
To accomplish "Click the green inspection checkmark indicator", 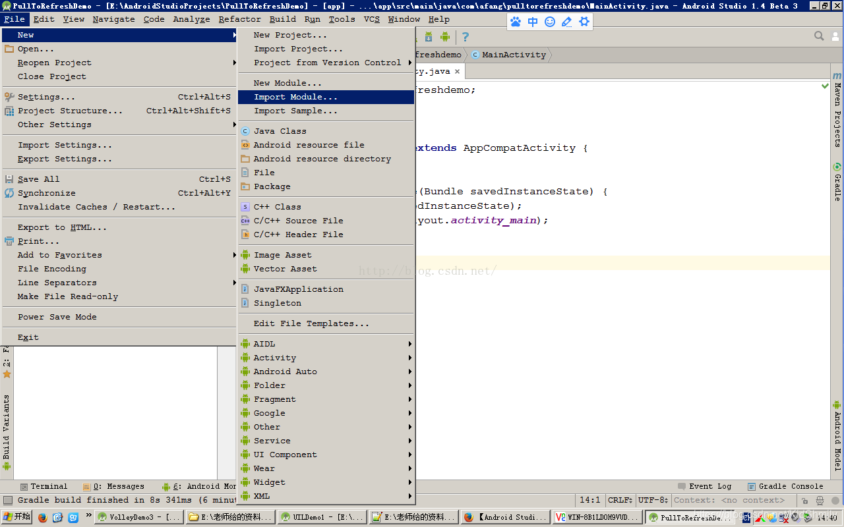I will point(825,86).
